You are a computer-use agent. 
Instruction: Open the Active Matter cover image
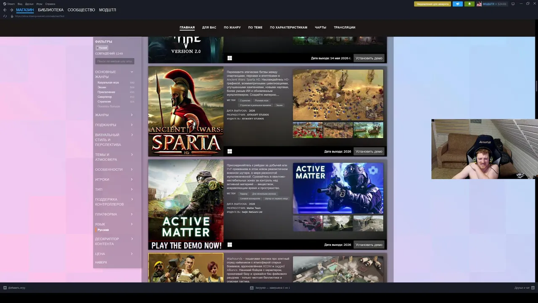(x=186, y=205)
